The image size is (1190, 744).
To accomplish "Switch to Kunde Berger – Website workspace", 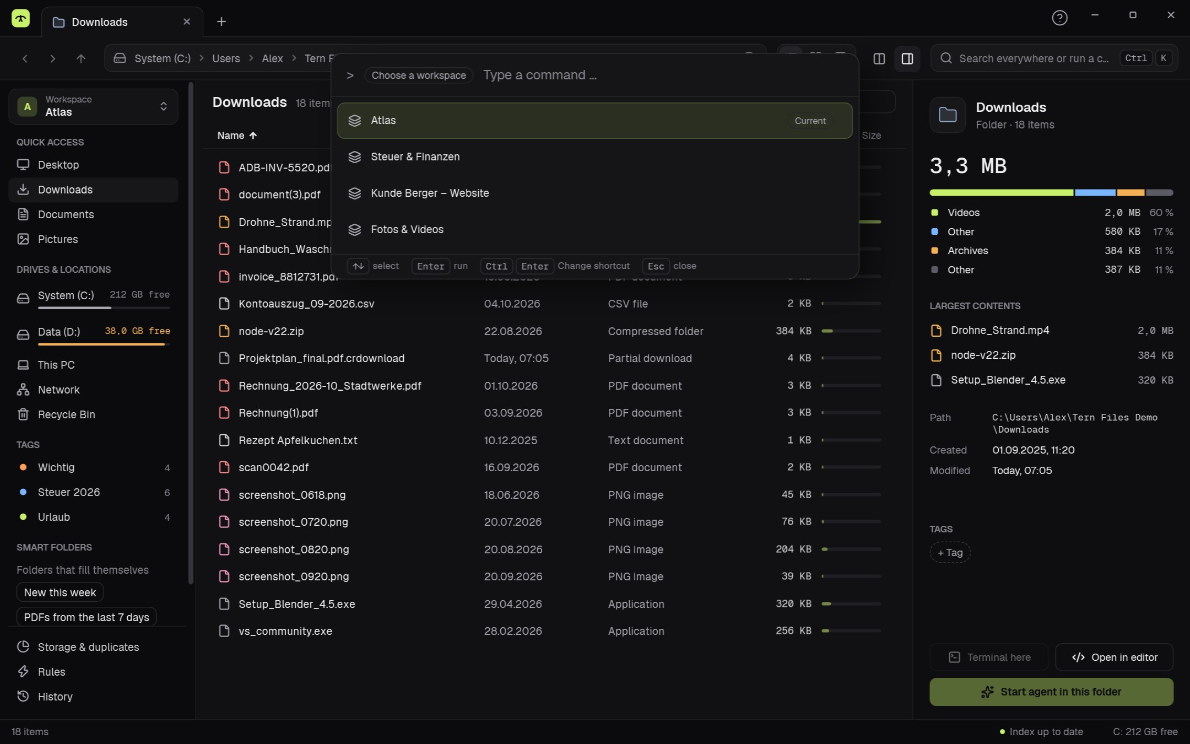I will pos(594,193).
